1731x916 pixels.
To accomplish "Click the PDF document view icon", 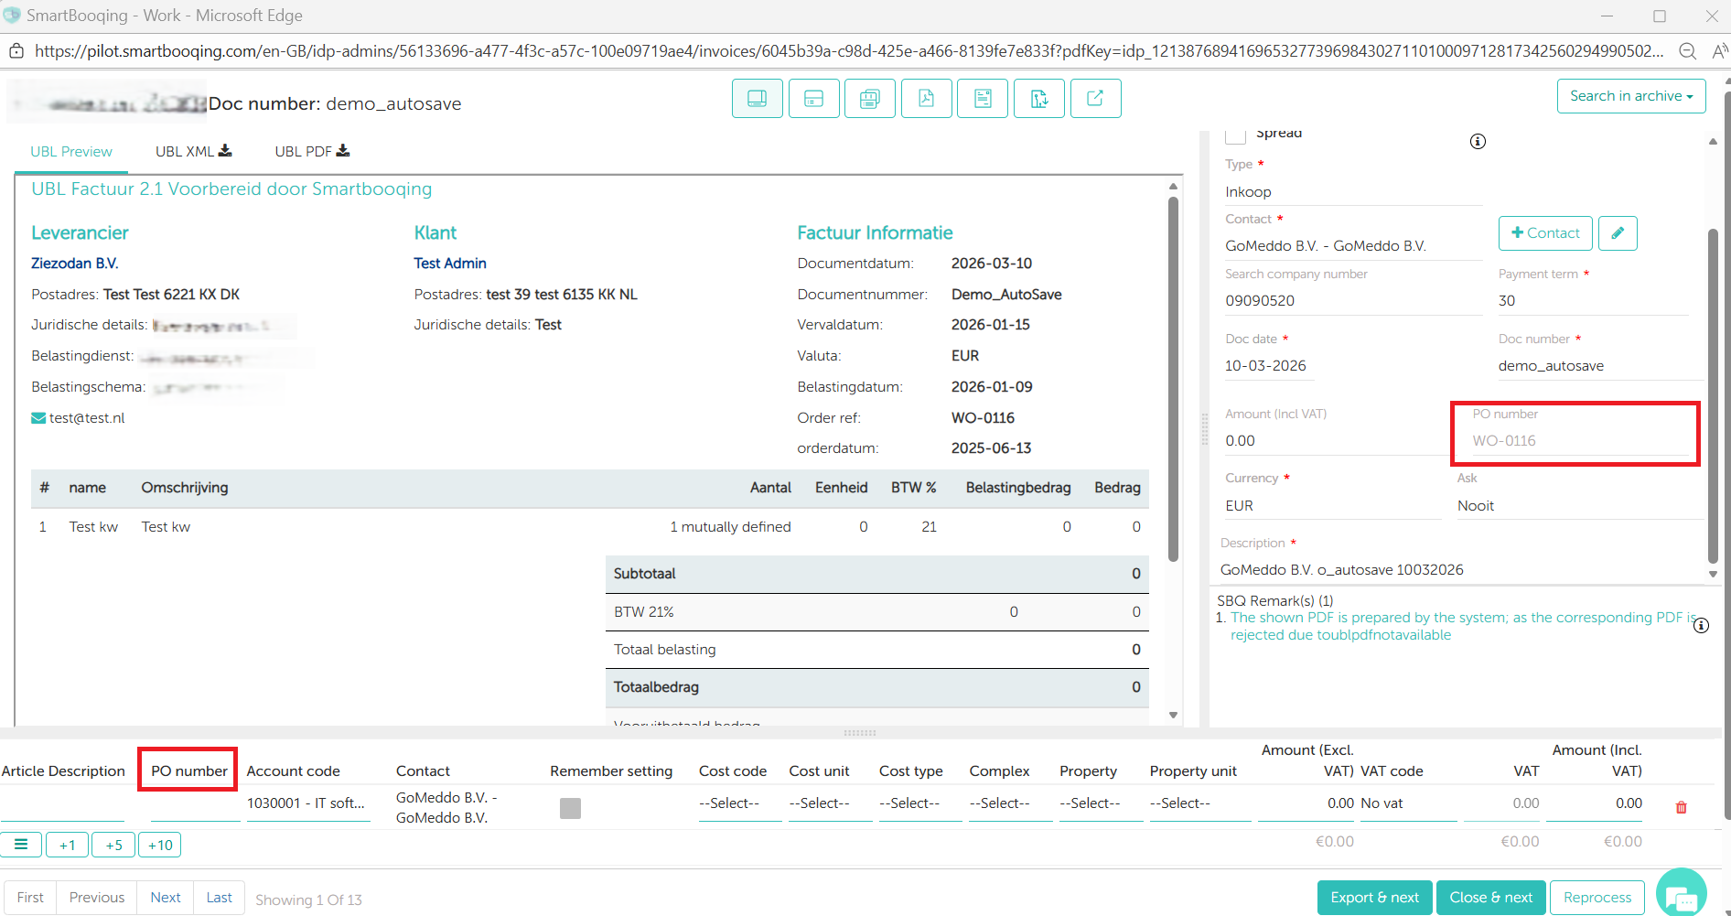I will [x=926, y=99].
